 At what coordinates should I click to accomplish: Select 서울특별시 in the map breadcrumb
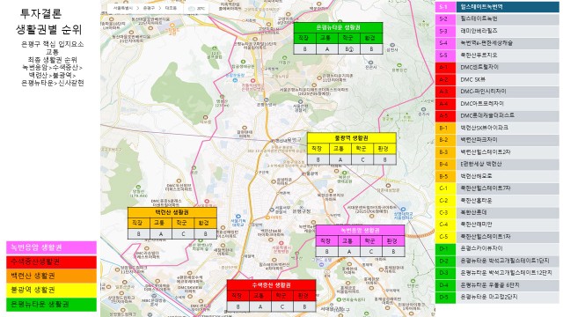pyautogui.click(x=123, y=8)
